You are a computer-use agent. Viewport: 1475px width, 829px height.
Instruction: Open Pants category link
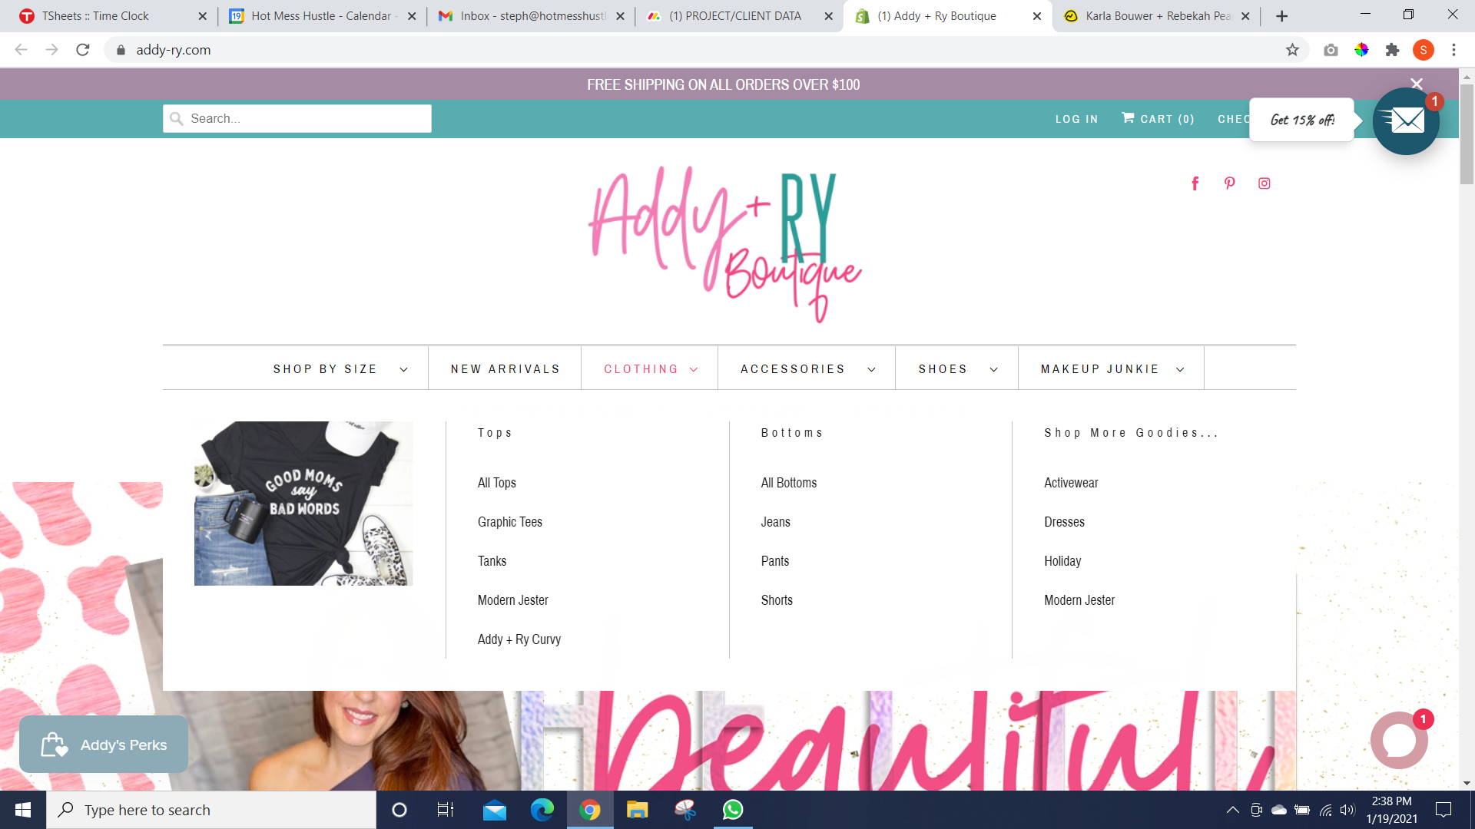point(774,561)
